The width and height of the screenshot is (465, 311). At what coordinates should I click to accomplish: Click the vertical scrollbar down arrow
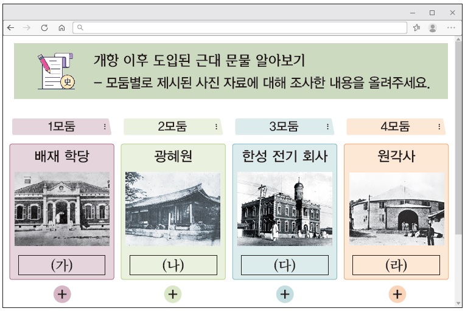coord(458,302)
